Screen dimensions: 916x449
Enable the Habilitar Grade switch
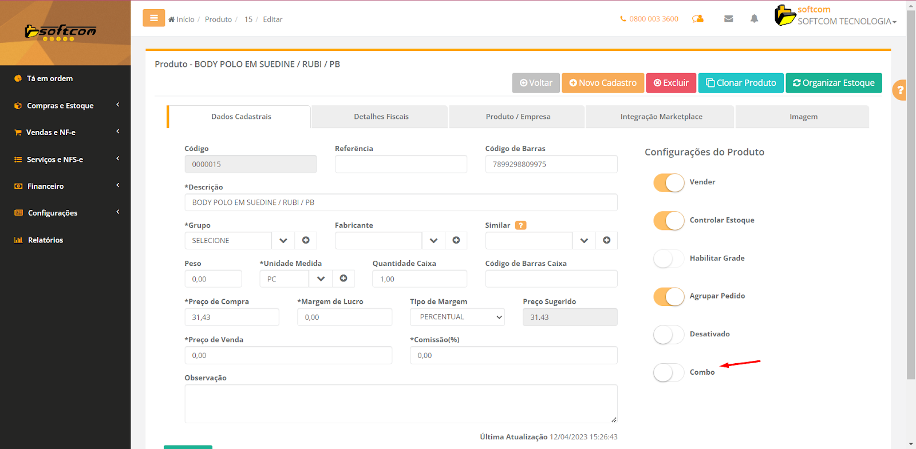pos(669,259)
